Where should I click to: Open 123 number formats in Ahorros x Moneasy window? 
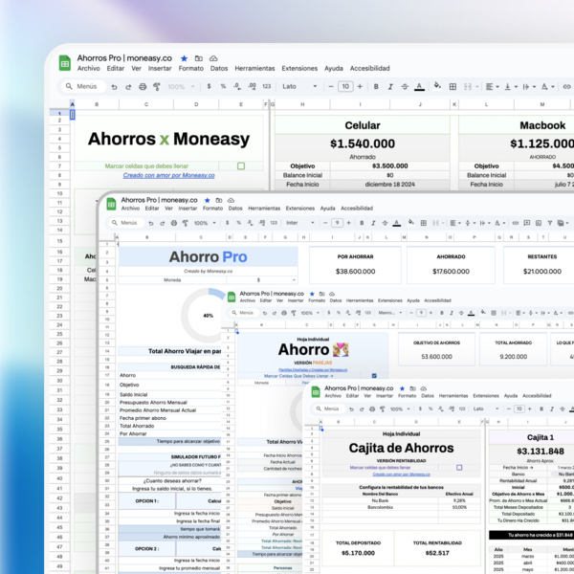coord(267,86)
